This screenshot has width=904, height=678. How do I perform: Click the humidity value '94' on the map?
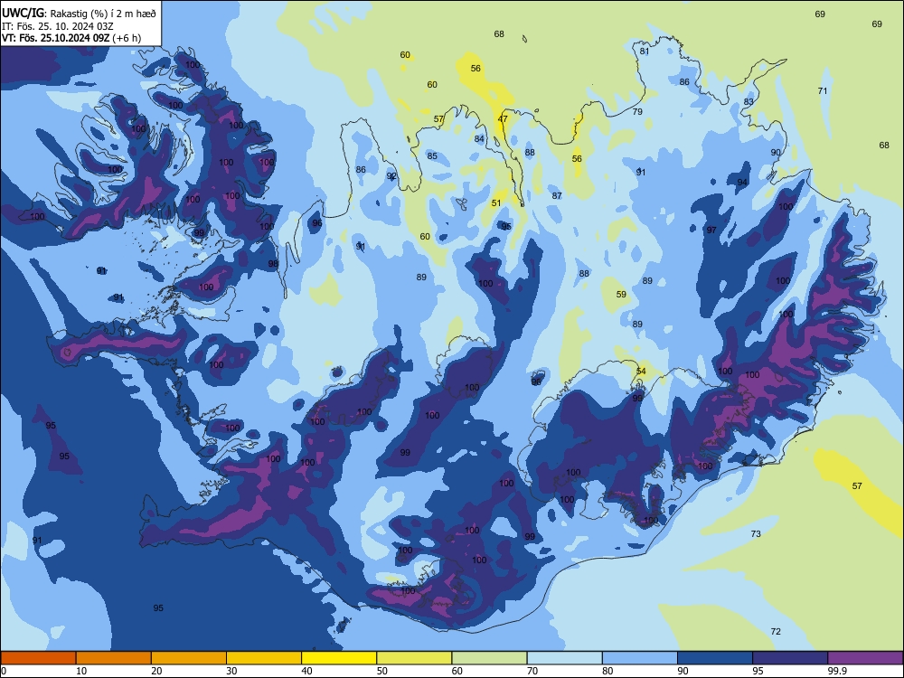point(742,183)
